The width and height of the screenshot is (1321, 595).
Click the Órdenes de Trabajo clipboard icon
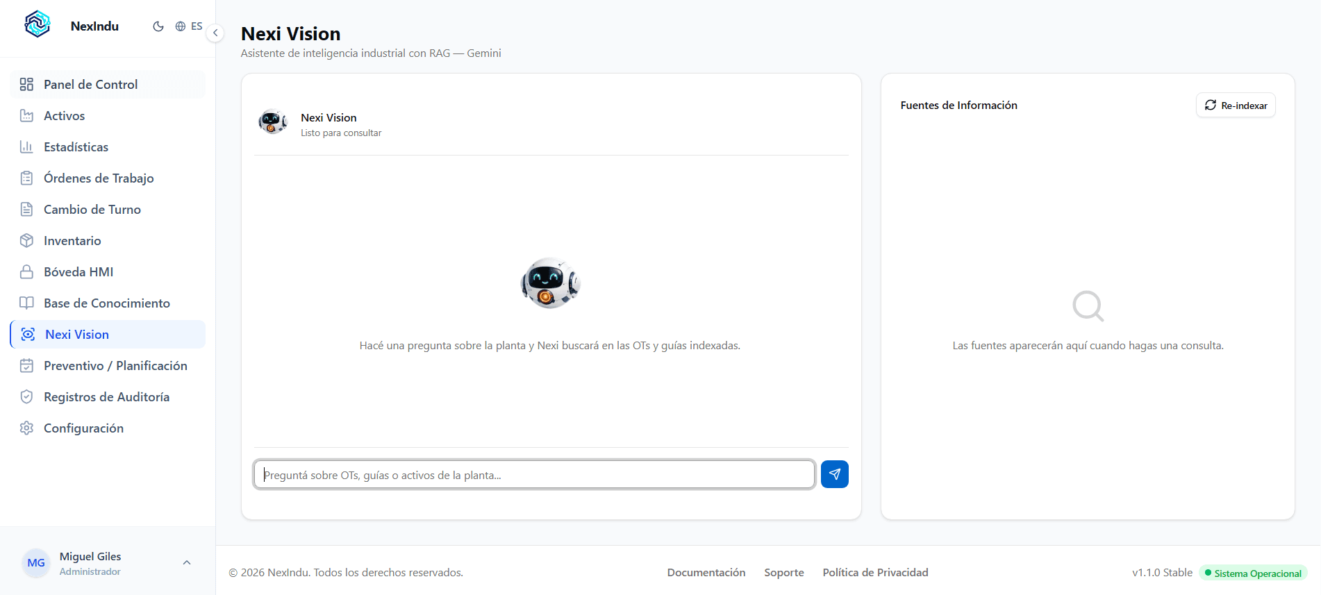[26, 178]
